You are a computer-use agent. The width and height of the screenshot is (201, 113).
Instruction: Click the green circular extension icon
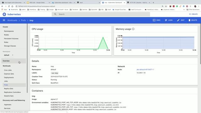[x=177, y=6]
